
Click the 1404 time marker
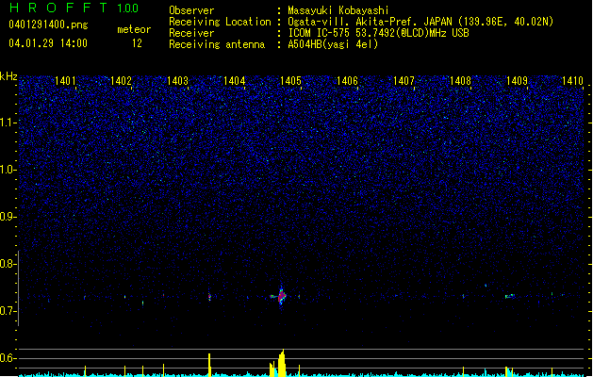click(x=234, y=81)
